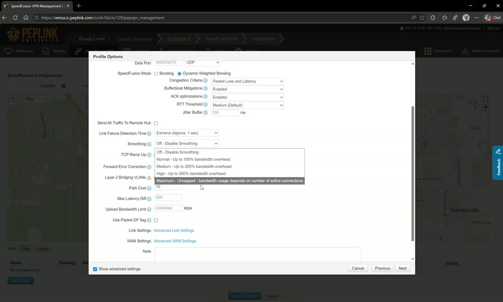503x302 pixels.
Task: Open the browser settings ellipsis menu
Action: tap(476, 18)
